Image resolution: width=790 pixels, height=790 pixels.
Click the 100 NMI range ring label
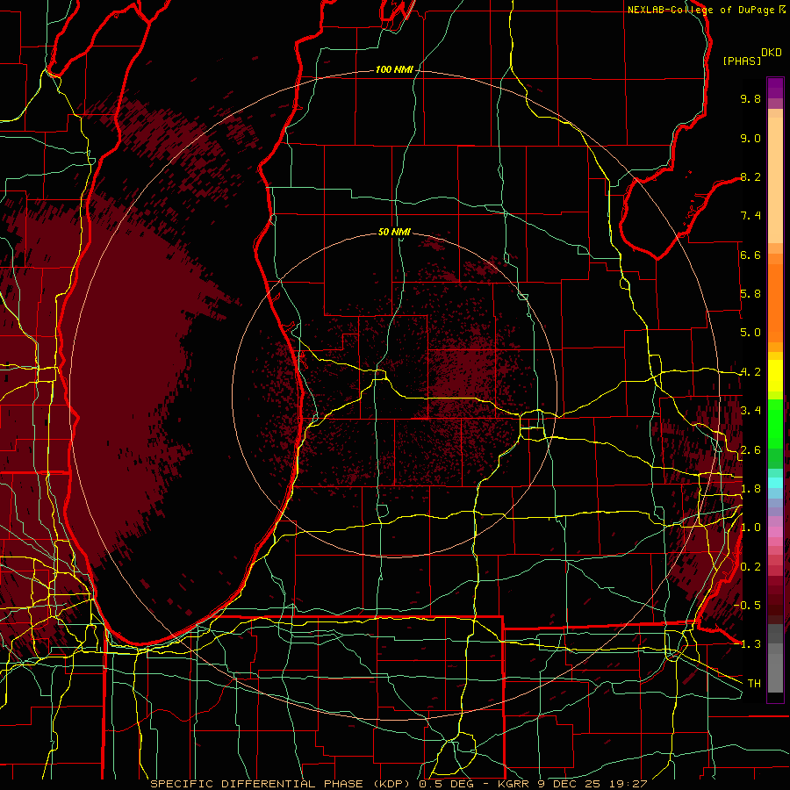pyautogui.click(x=394, y=69)
